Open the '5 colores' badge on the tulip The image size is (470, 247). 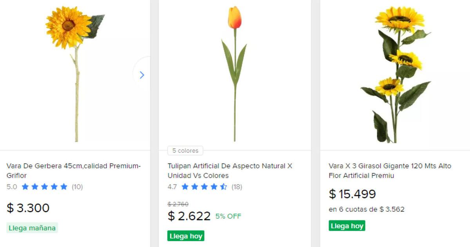pyautogui.click(x=184, y=151)
